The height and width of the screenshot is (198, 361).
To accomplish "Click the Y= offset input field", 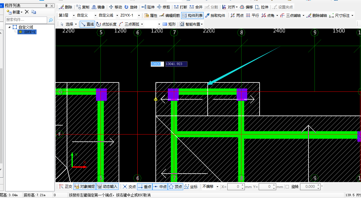I will click(267, 187).
